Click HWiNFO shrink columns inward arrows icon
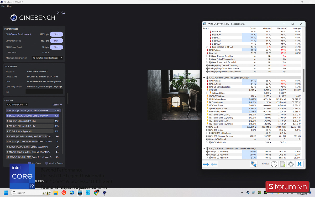Screen dimensions: 315x197 (x=214, y=164)
